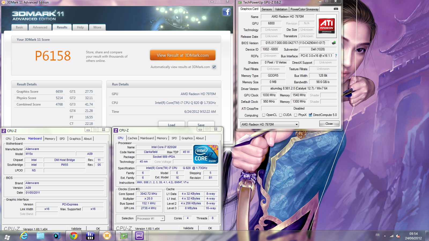The width and height of the screenshot is (429, 241).
Task: Switch to the Basic tab in 3DMark
Action: click(x=20, y=27)
